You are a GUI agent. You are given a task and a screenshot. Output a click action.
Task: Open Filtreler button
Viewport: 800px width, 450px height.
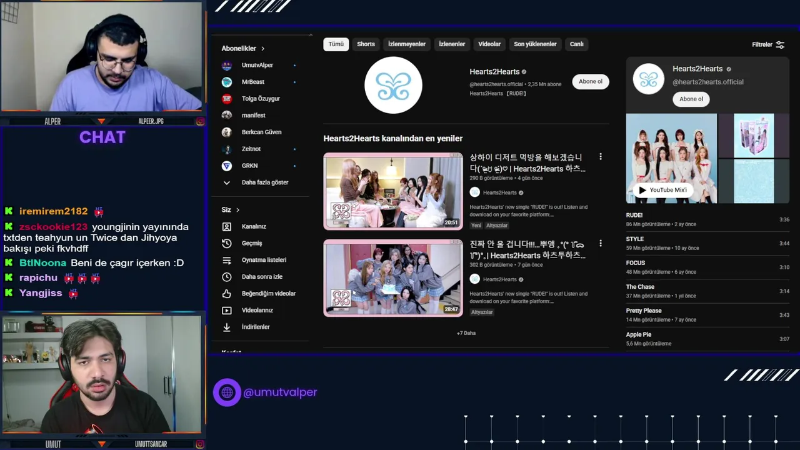[768, 44]
